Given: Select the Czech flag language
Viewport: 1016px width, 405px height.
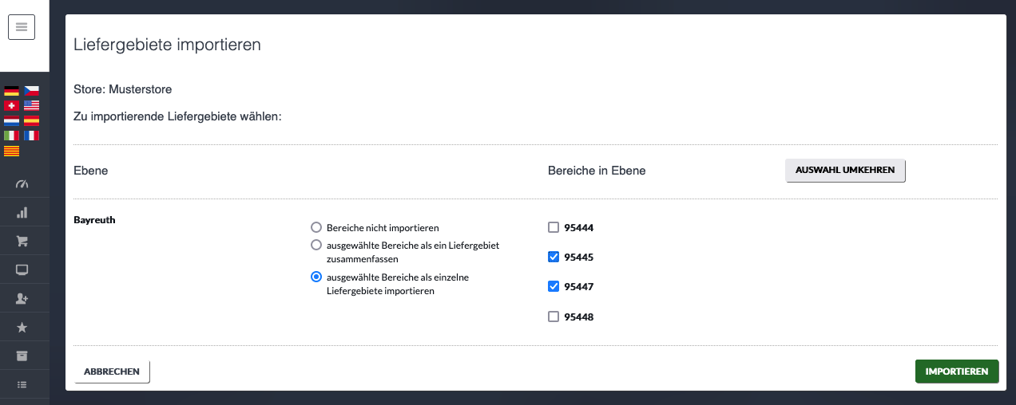Looking at the screenshot, I should (31, 91).
